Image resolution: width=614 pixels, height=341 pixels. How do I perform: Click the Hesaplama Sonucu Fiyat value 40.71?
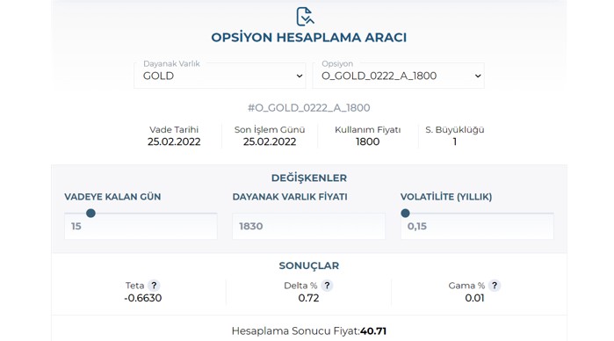pos(373,331)
